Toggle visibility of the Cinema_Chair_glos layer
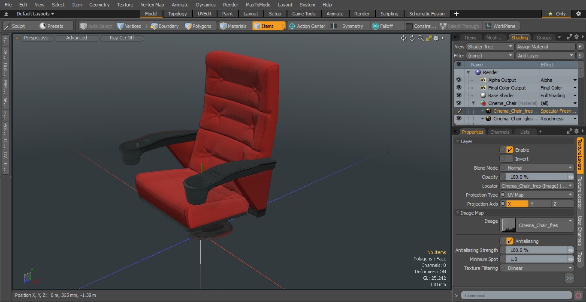The width and height of the screenshot is (586, 302). [459, 119]
